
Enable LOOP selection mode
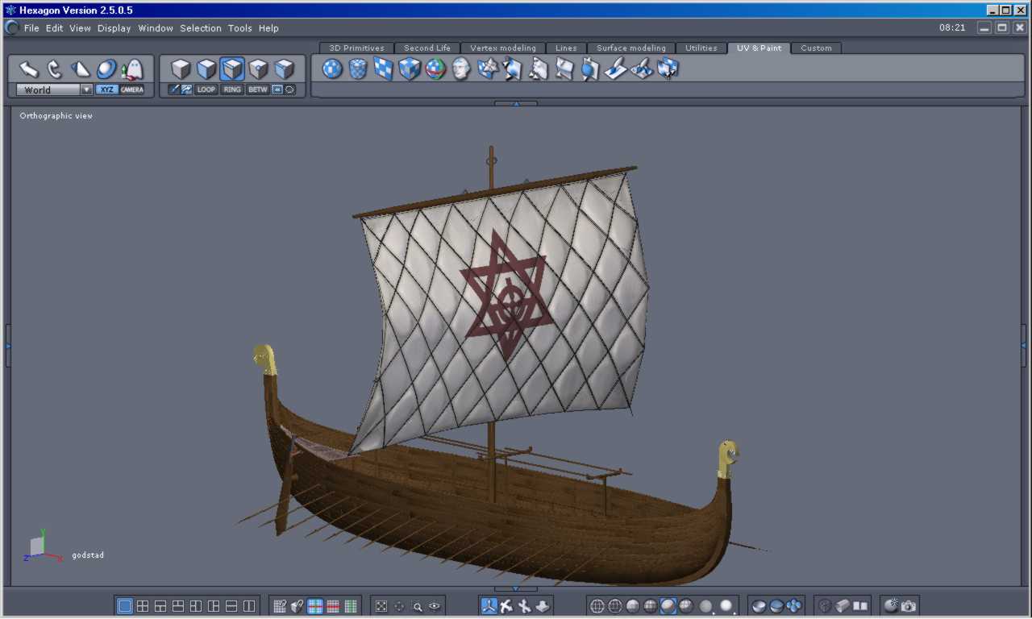[206, 89]
